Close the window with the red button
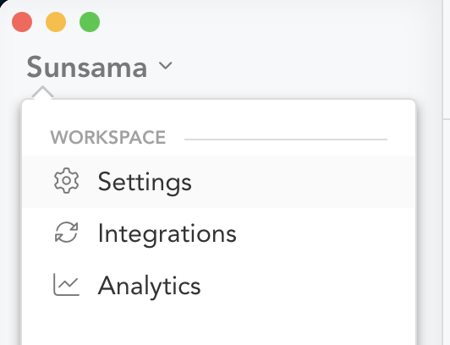The image size is (450, 345). point(22,22)
